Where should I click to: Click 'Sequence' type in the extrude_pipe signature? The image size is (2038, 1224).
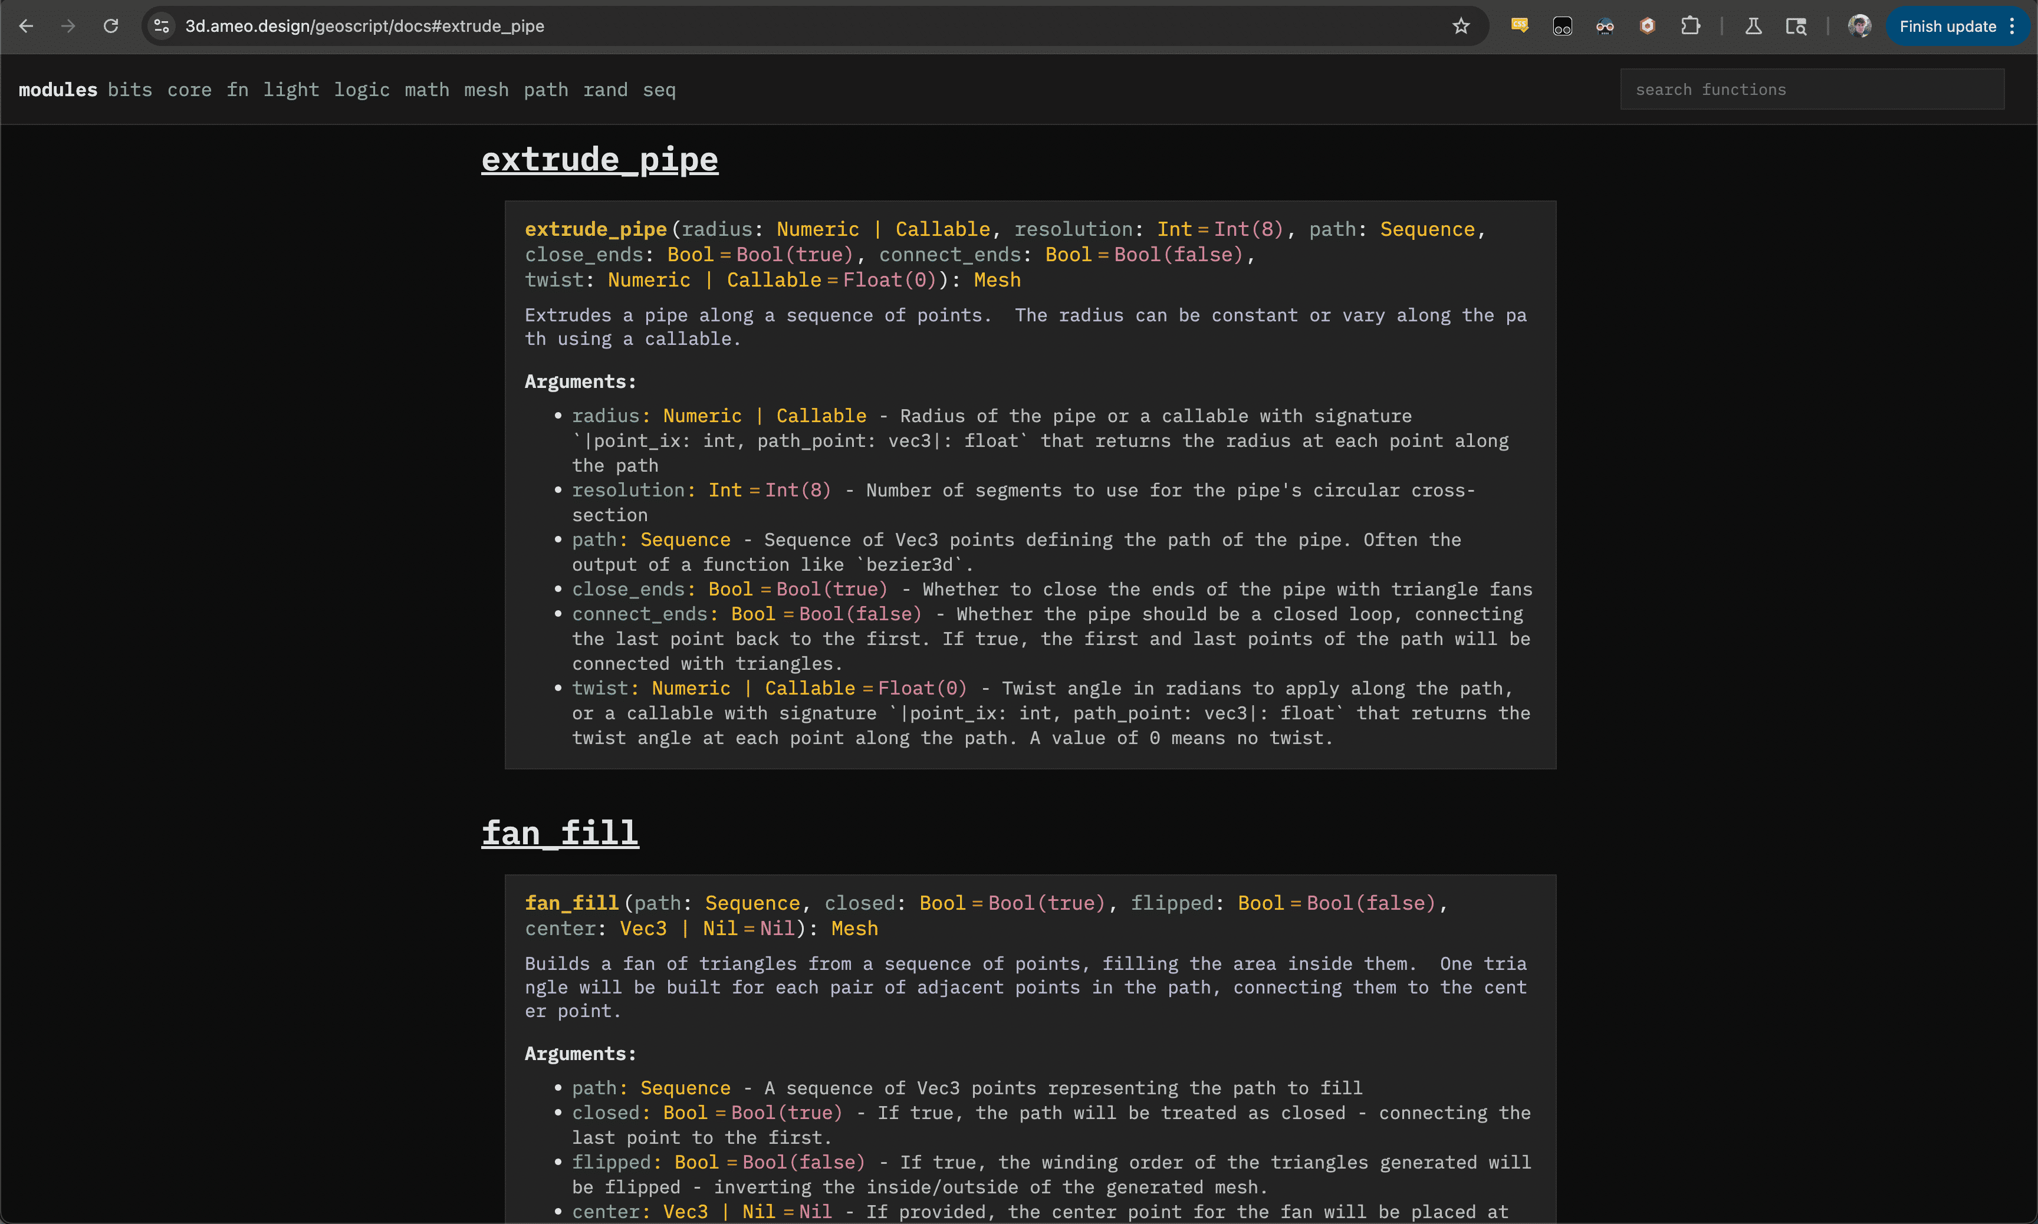[x=1427, y=229]
